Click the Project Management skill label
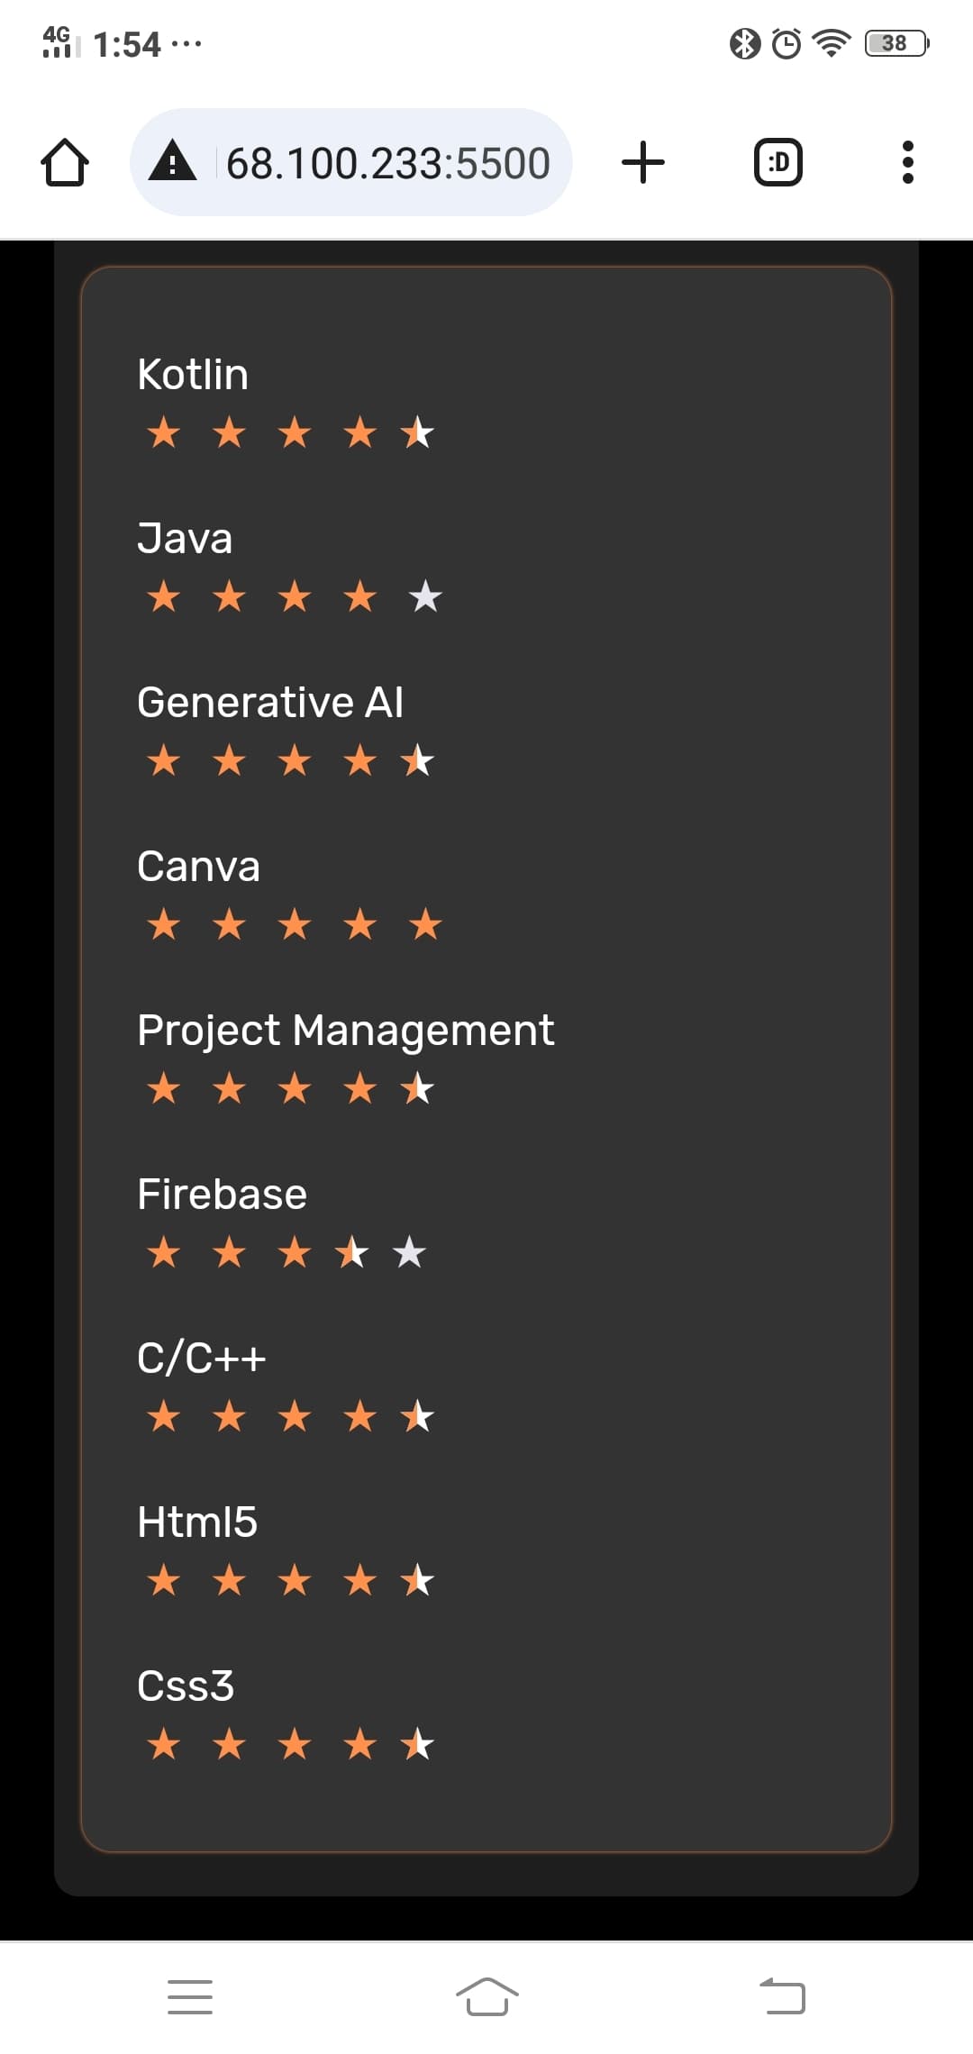The height and width of the screenshot is (2054, 973). point(345,1031)
